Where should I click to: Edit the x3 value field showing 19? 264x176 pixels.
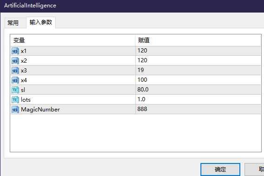pyautogui.click(x=198, y=70)
